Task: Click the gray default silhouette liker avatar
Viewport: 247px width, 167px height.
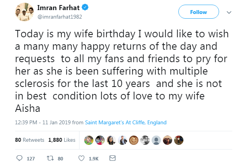Action: click(156, 140)
